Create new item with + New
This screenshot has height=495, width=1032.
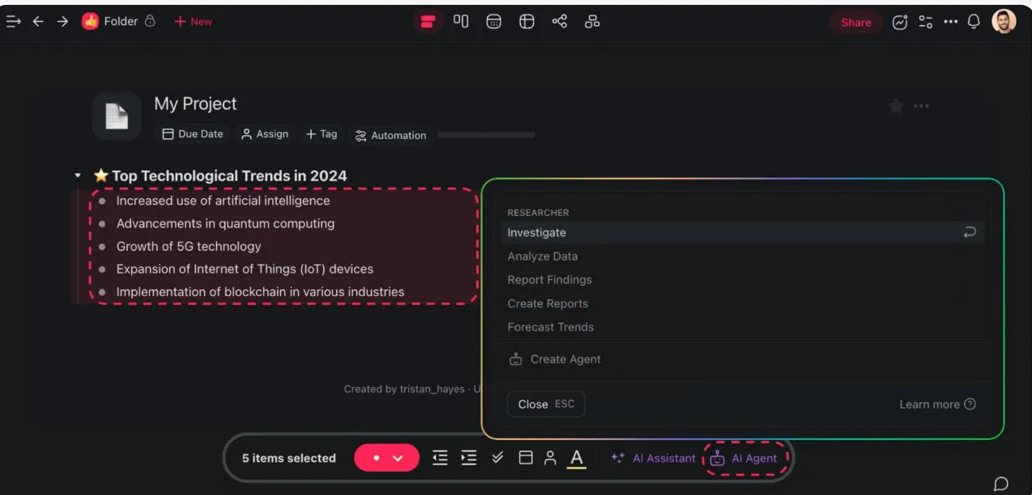[x=193, y=22]
